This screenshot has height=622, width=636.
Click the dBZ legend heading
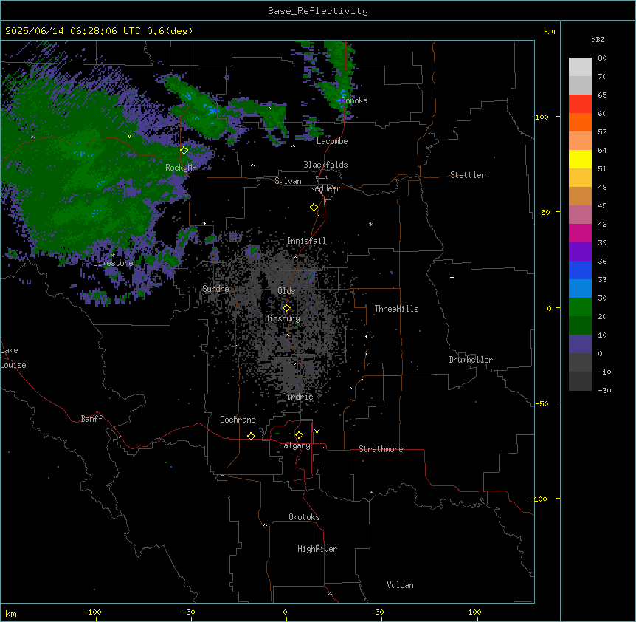(x=598, y=39)
